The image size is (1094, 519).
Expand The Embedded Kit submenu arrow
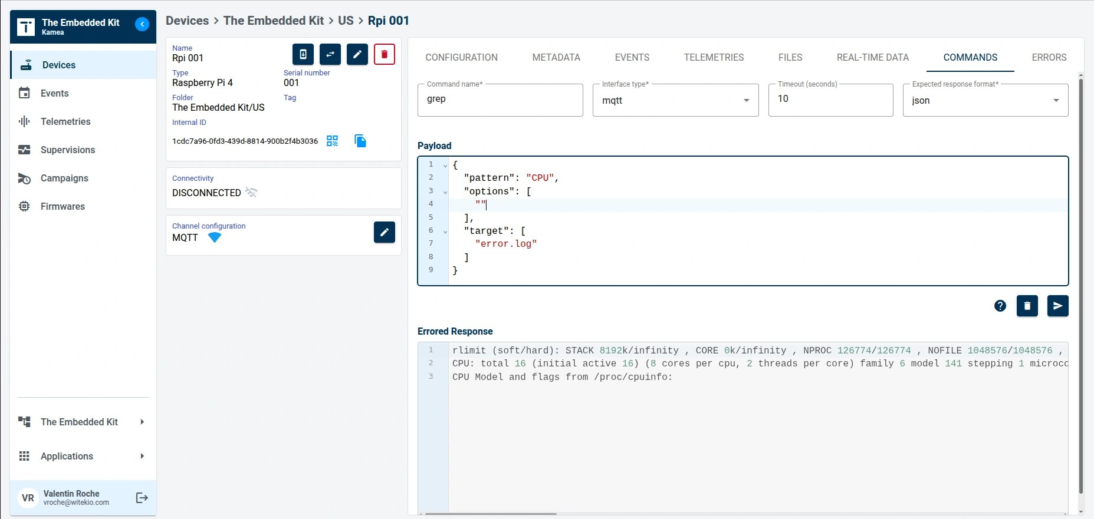coord(142,422)
